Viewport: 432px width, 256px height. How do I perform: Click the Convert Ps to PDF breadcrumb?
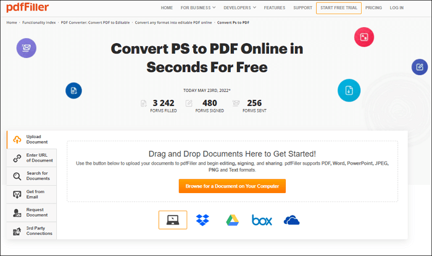(233, 23)
